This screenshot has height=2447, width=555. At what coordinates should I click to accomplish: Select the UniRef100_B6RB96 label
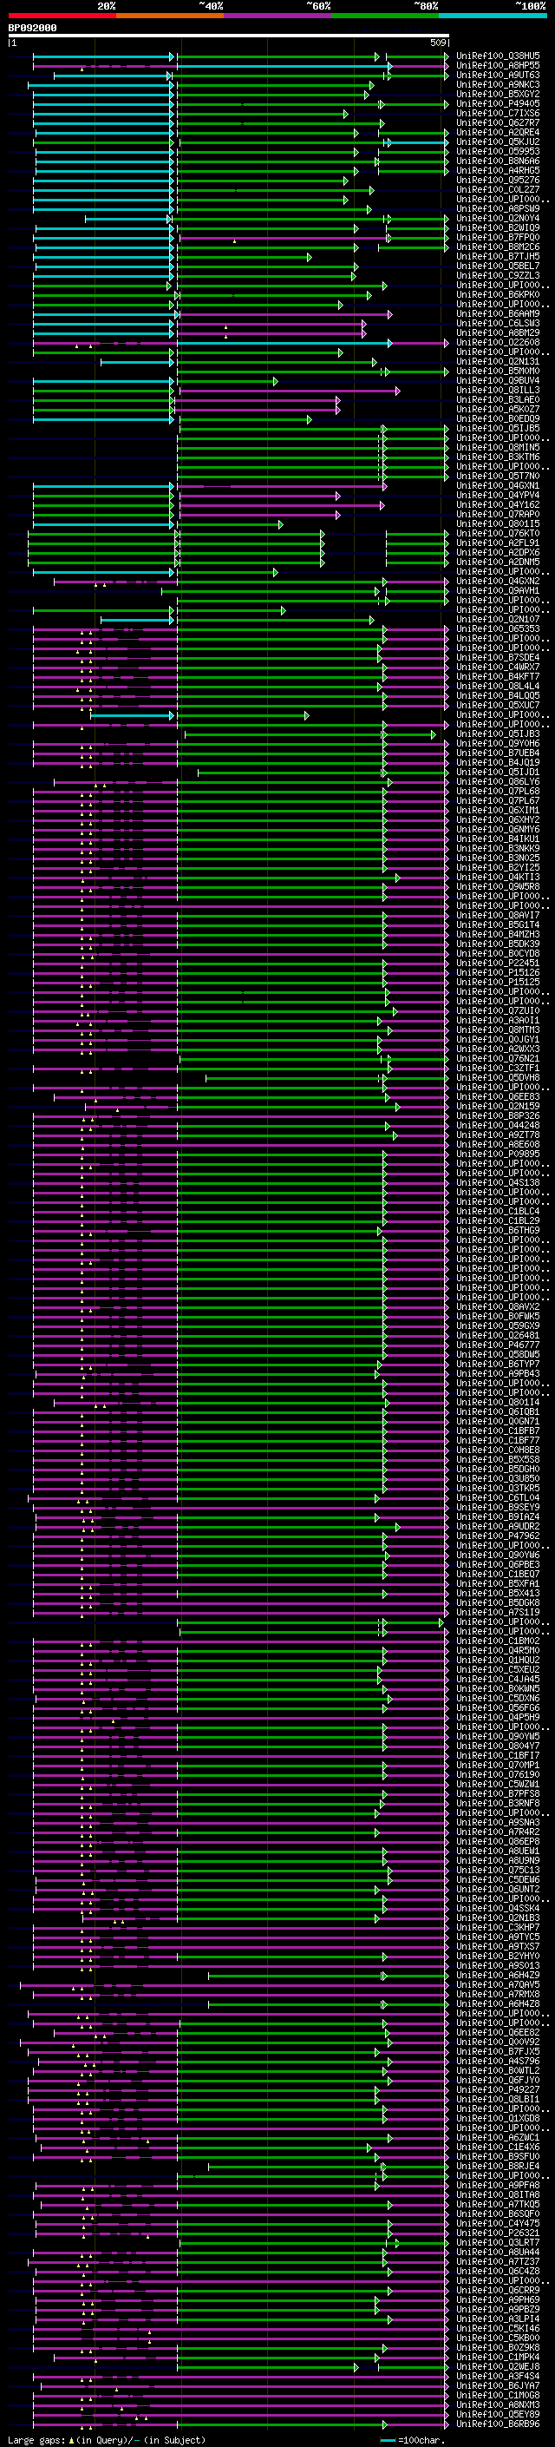[498, 2424]
